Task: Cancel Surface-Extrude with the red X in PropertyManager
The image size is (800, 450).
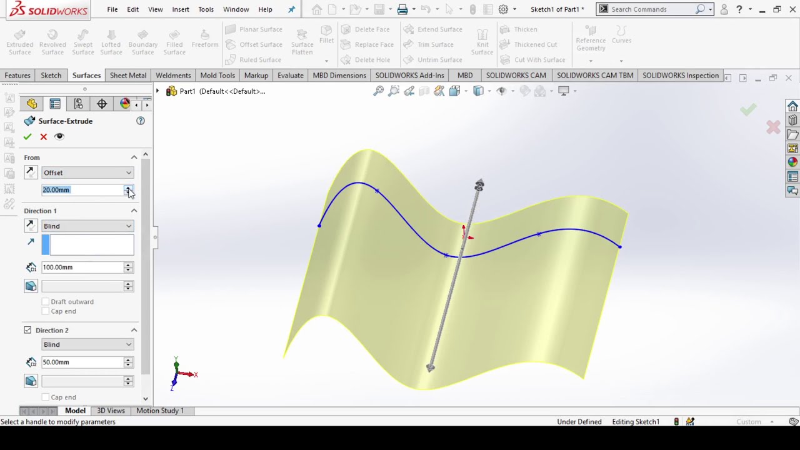Action: (43, 136)
